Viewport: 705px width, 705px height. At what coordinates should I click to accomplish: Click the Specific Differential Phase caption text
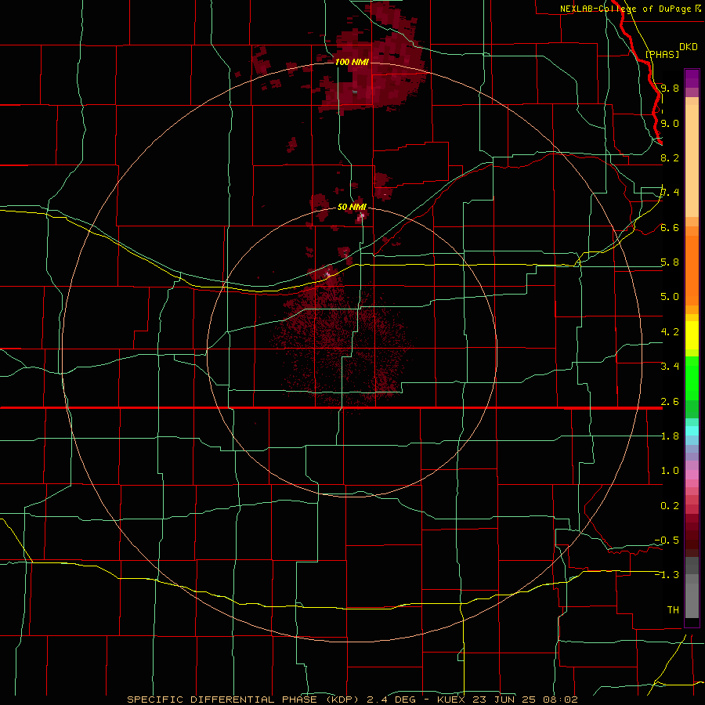(352, 700)
